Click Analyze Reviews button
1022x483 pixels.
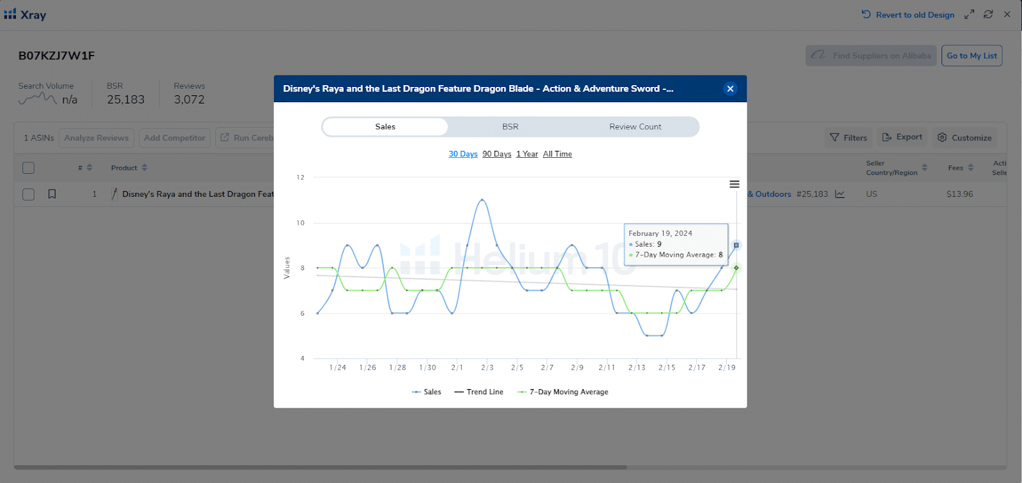(96, 138)
